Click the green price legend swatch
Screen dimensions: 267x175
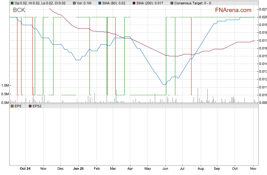pos(12,3)
